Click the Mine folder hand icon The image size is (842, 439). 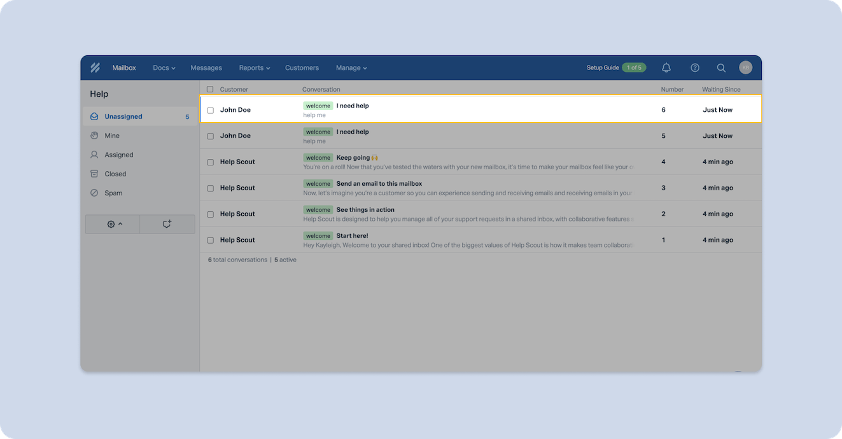(94, 136)
